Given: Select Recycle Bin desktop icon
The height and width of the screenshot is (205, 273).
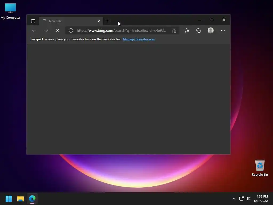Looking at the screenshot, I should click(260, 168).
